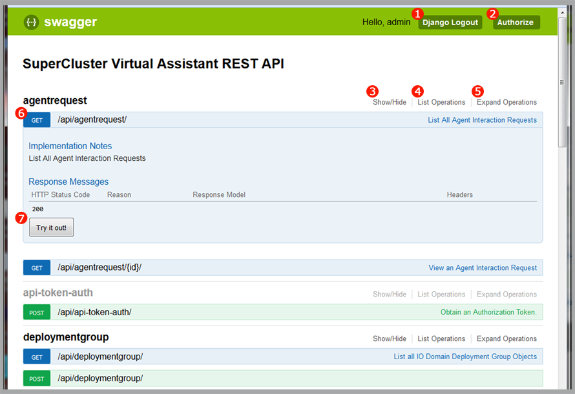Expand Operations for the agentrequest section

(x=507, y=101)
